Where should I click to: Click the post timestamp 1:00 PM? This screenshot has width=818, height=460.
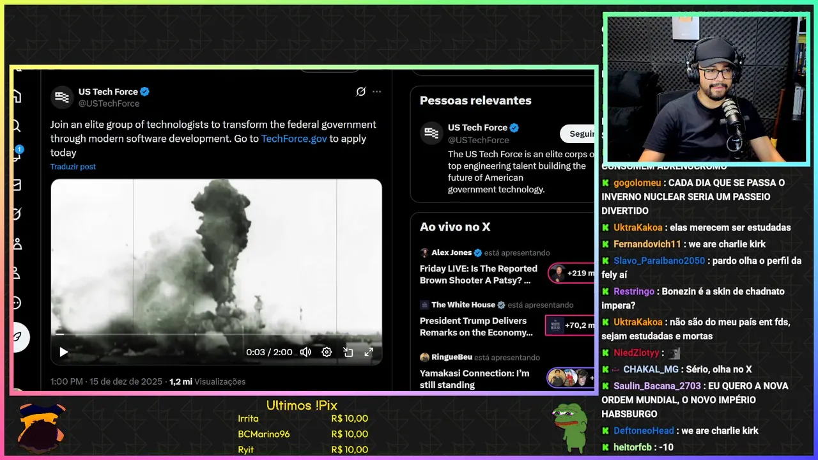pyautogui.click(x=67, y=381)
